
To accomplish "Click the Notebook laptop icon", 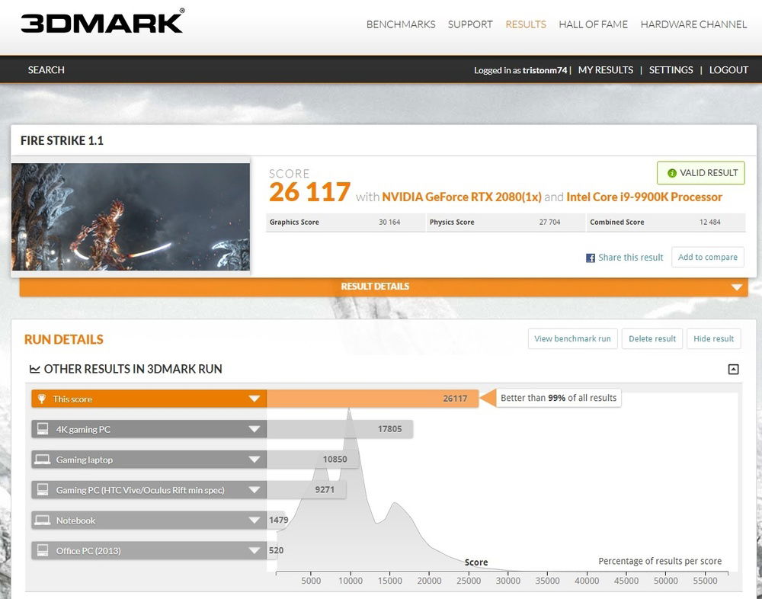I will [x=43, y=521].
